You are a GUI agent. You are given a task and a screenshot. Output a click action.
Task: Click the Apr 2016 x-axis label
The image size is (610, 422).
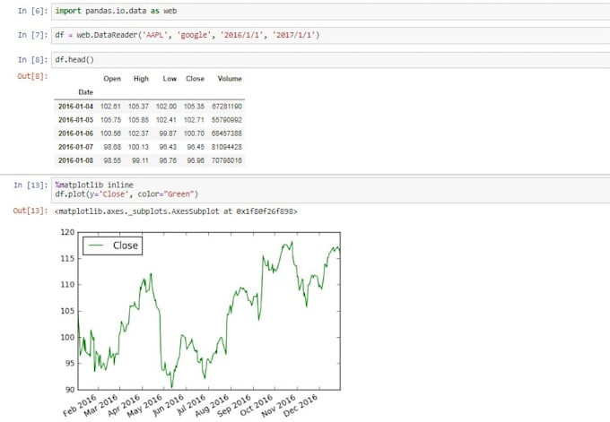(124, 406)
